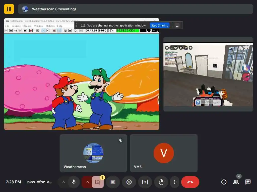Click the emulator elapsed time 00:43.20
This screenshot has height=192, width=257.
[91, 30]
